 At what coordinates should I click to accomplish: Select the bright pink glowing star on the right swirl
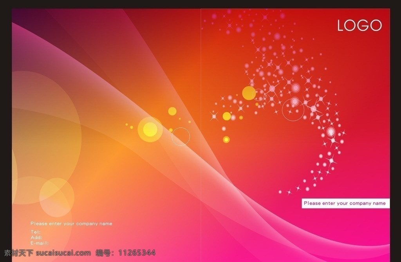click(x=331, y=132)
